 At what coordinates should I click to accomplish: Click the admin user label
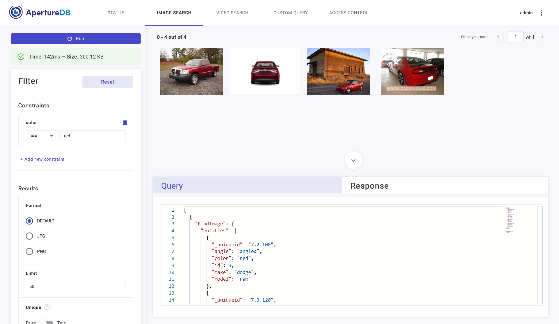pos(526,13)
